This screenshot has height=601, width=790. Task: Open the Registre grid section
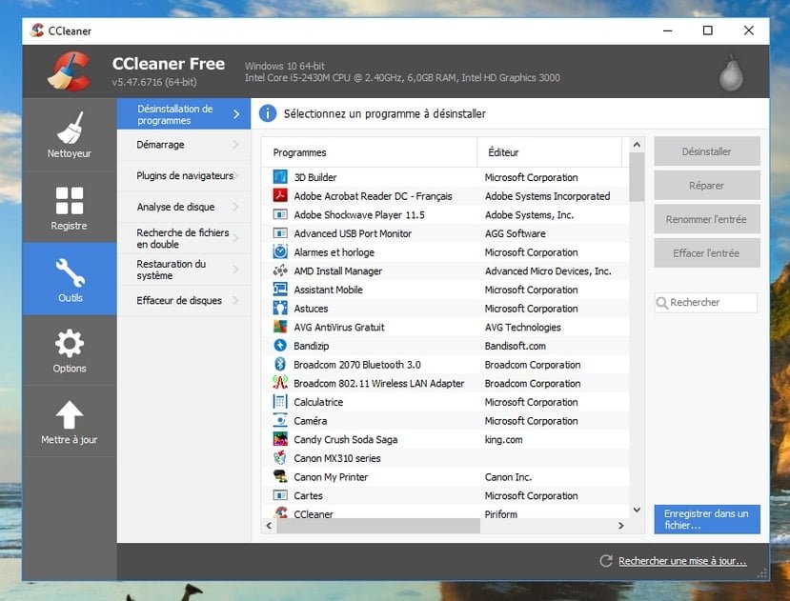pos(70,207)
